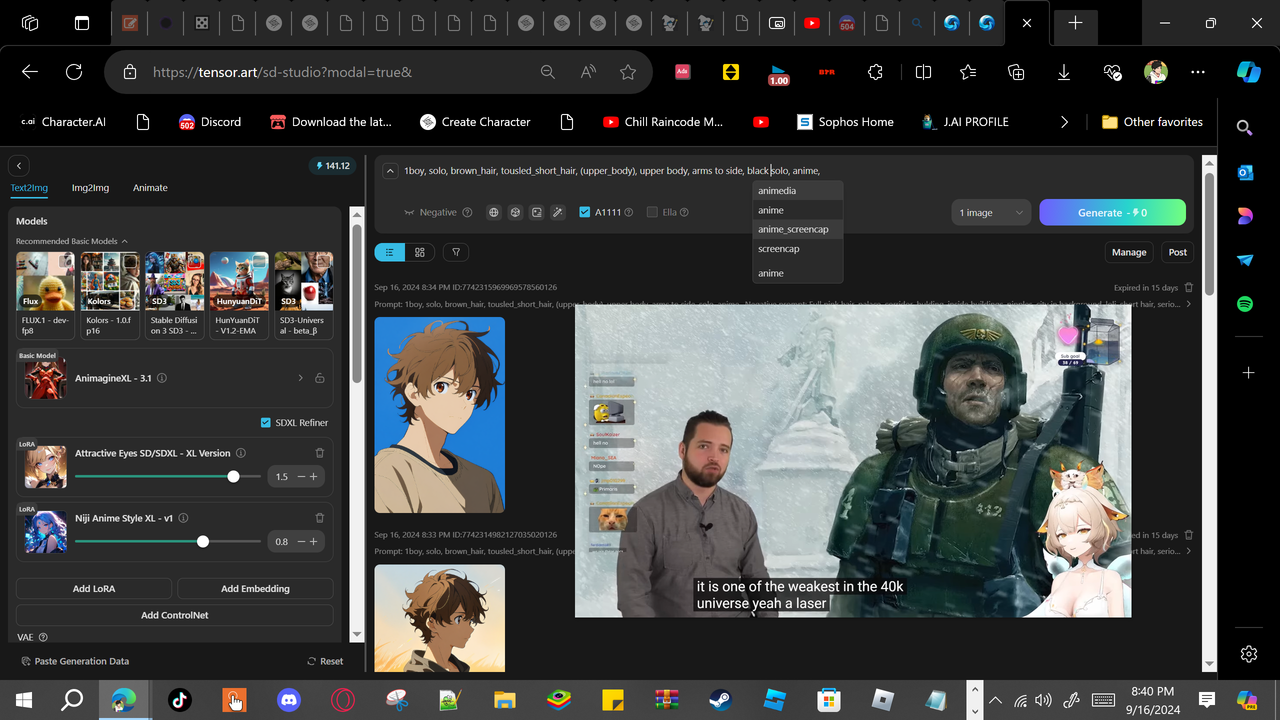Reset the generation settings
Screen dimensions: 1280x720
(325, 661)
